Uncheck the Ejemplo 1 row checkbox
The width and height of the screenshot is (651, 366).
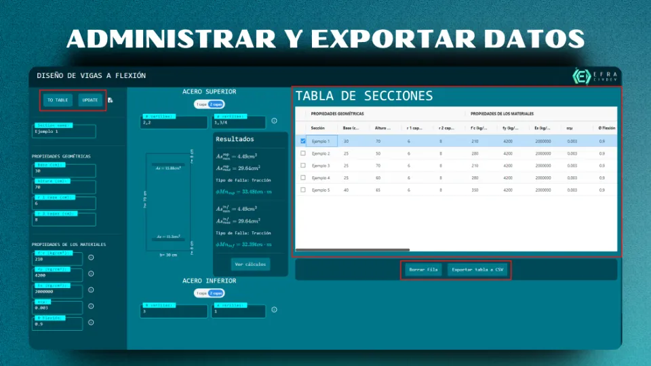click(x=303, y=141)
